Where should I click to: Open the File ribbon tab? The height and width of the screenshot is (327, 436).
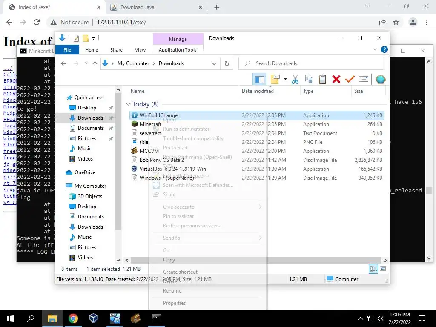tap(67, 50)
